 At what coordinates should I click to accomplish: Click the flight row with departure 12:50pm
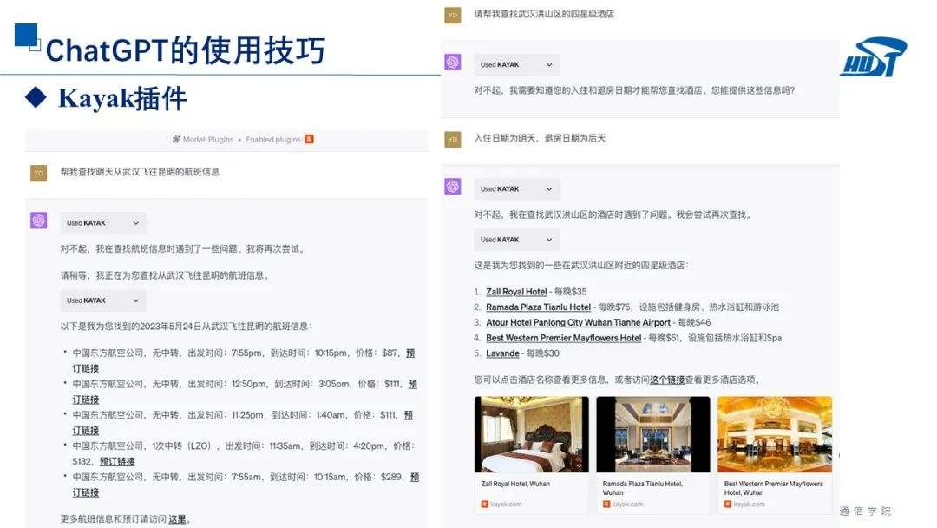245,392
